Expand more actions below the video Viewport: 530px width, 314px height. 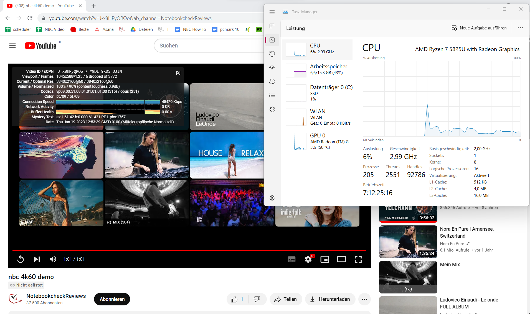[364, 299]
